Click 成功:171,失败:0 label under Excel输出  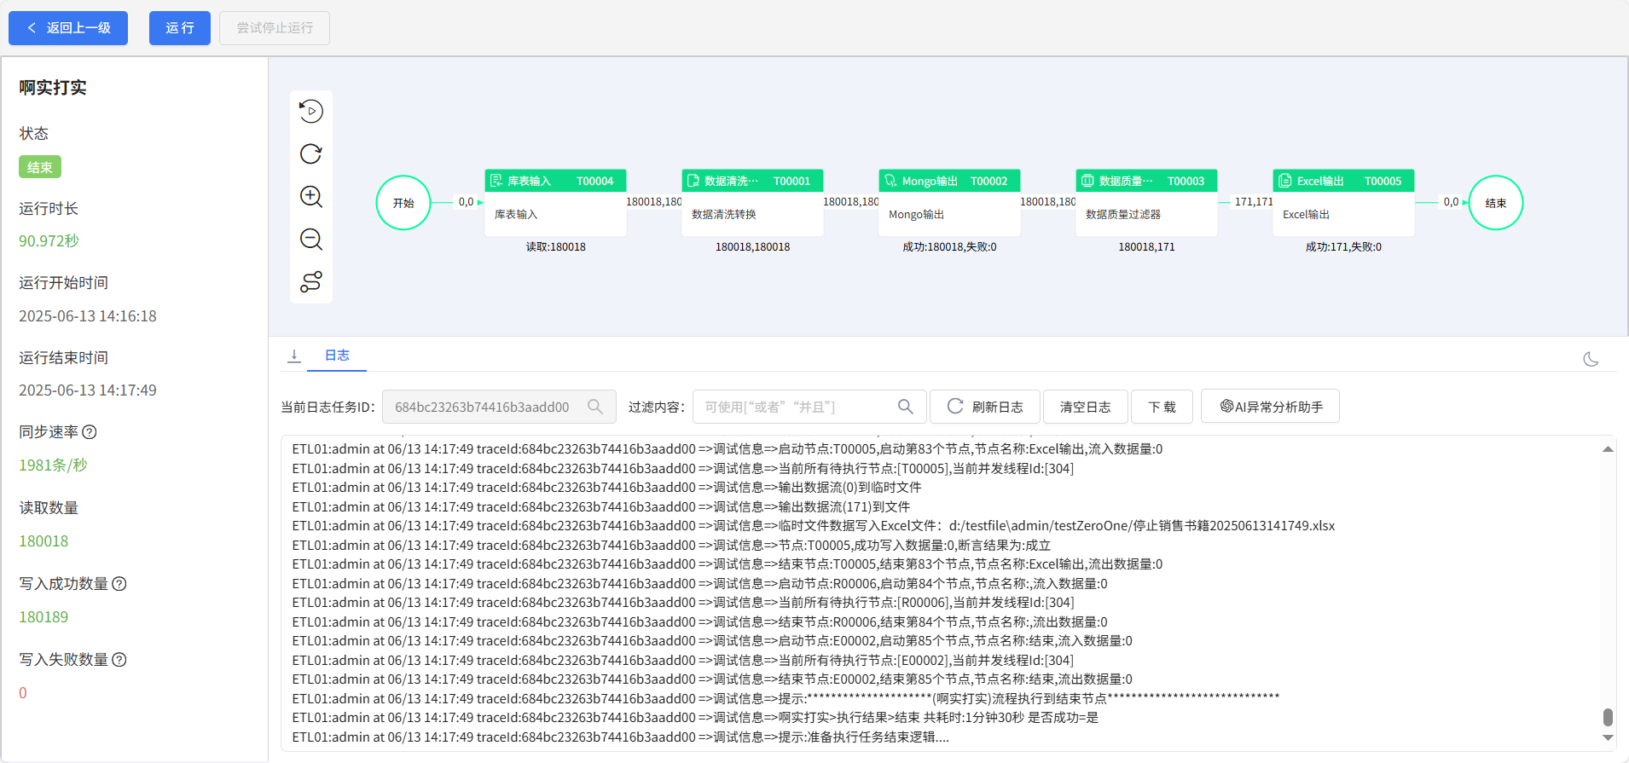coord(1344,247)
